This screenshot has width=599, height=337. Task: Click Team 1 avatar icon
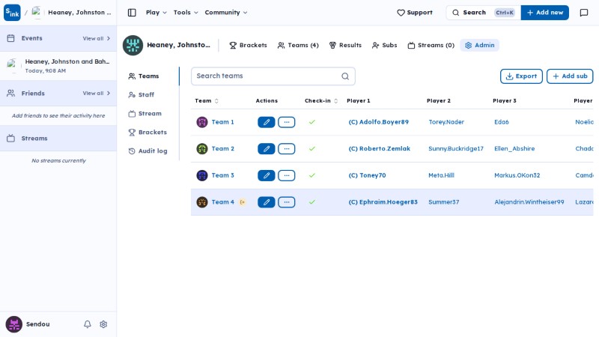point(202,122)
